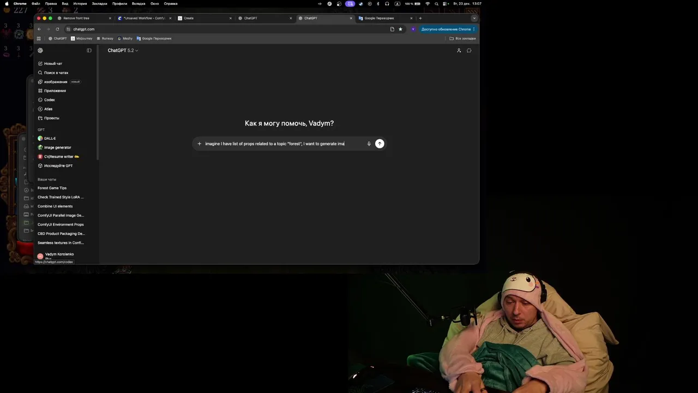Screen dimensions: 698x393
Task: Open Check Trained Style LoRA chat
Action: (61, 197)
